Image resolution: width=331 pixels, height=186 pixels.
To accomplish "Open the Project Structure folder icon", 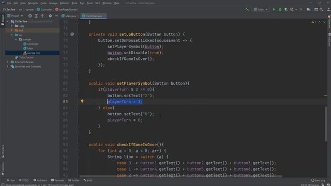I will coord(309,9).
